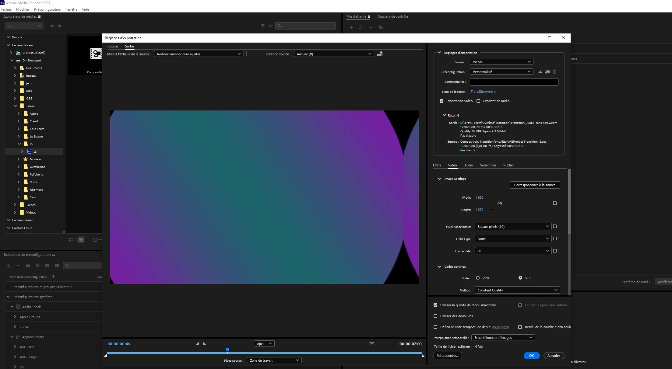Open the Préconfiguration menu

coord(501,72)
